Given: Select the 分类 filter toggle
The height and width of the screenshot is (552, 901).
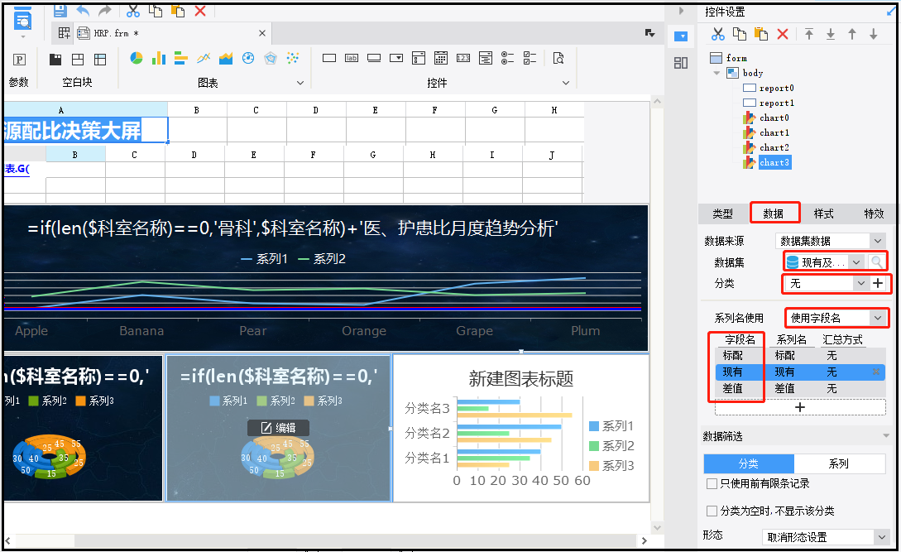Looking at the screenshot, I should tap(749, 463).
